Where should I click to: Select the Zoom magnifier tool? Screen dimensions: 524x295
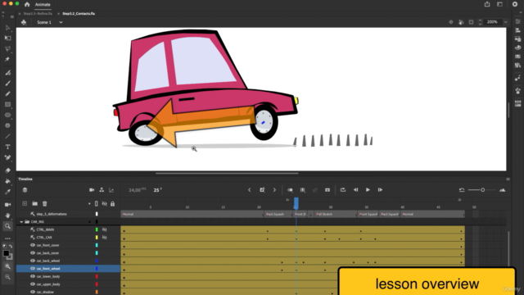click(x=7, y=226)
